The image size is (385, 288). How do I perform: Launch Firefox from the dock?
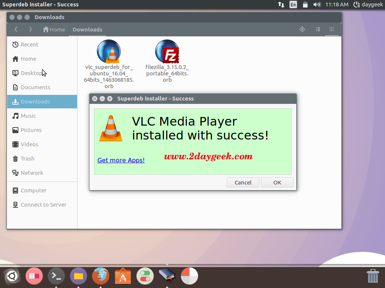click(101, 276)
